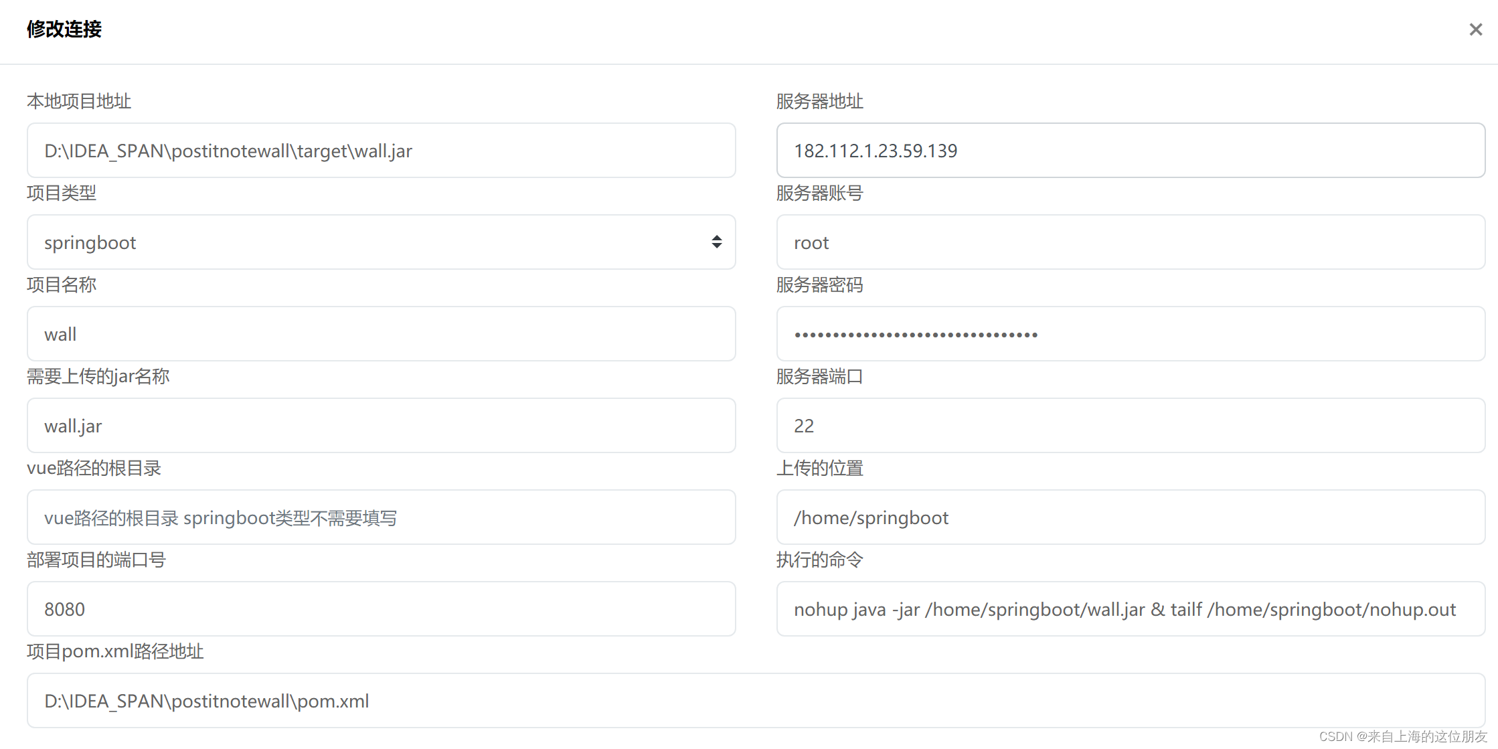Edit the 部署项目的端口号 8080 field

click(x=381, y=610)
